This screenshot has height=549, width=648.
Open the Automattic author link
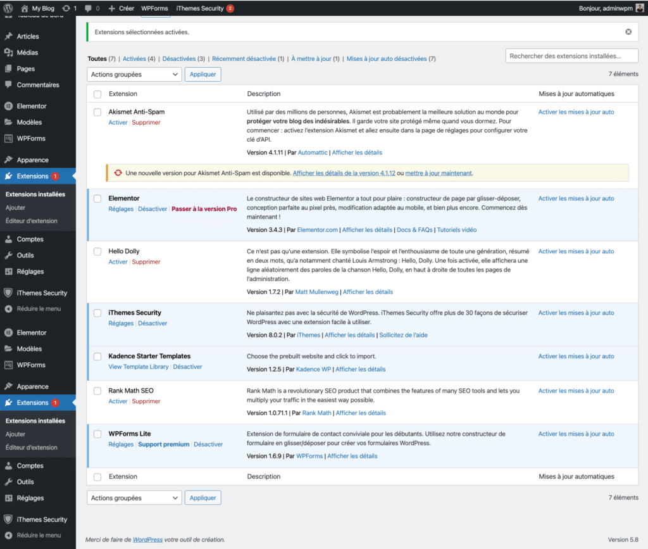(x=313, y=153)
